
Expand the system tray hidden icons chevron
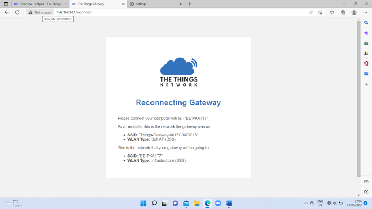(x=306, y=203)
